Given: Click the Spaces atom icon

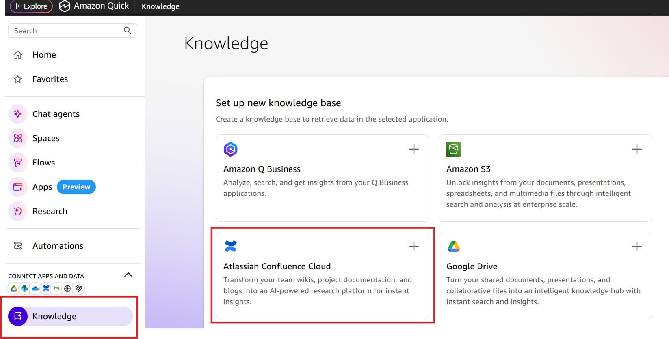Looking at the screenshot, I should (18, 138).
